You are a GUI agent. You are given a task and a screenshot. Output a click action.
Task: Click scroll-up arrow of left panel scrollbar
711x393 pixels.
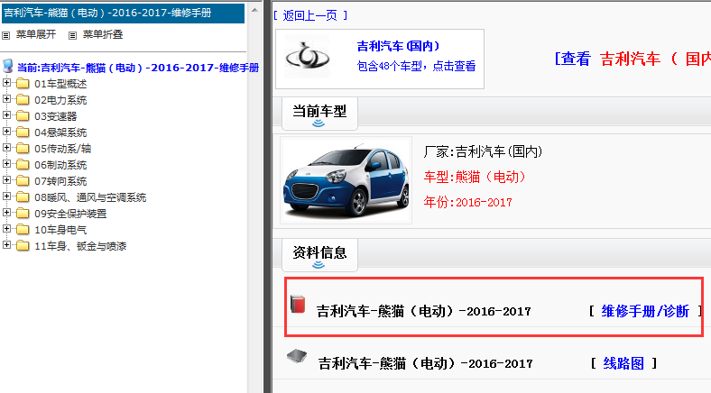254,9
